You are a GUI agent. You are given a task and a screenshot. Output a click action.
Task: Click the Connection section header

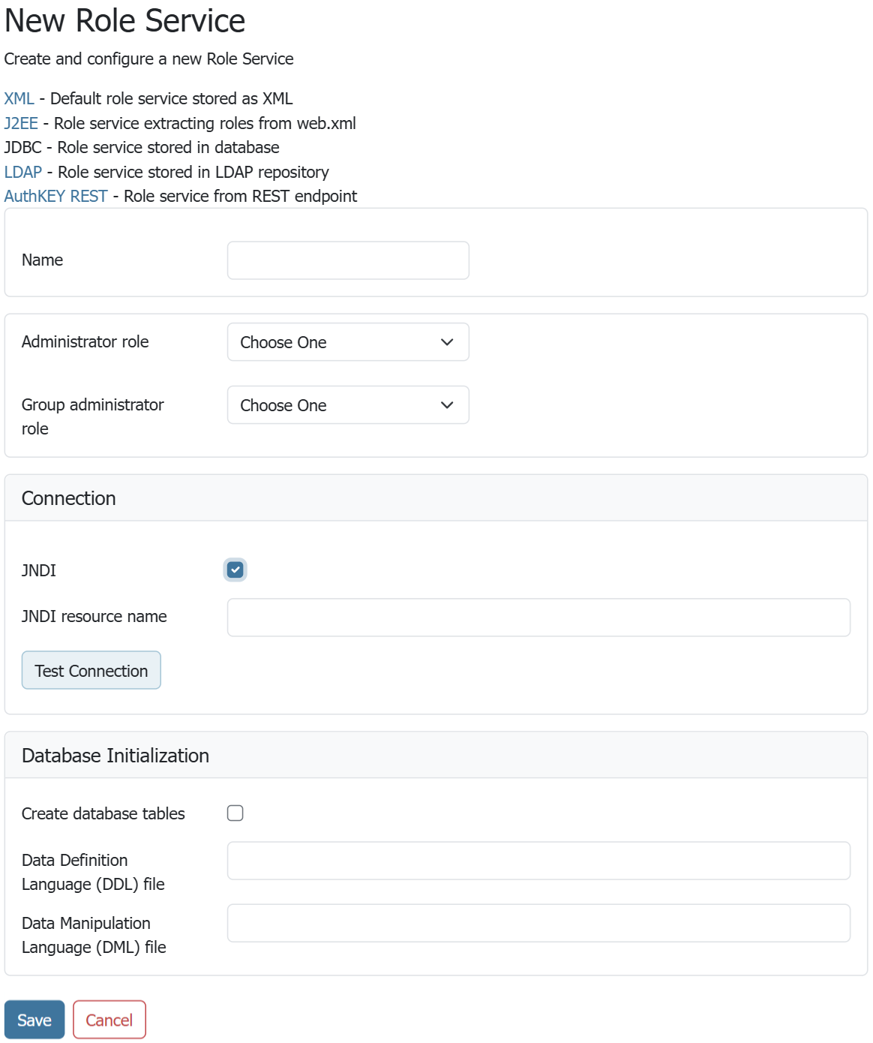point(69,498)
